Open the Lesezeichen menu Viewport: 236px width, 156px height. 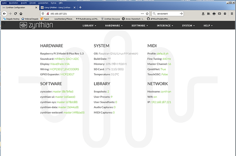click(43, 3)
